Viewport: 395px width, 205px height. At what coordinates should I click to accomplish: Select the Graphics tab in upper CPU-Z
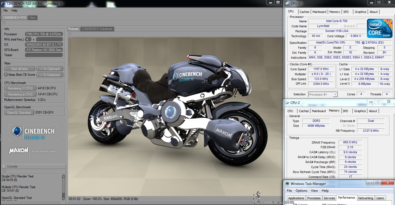click(361, 12)
